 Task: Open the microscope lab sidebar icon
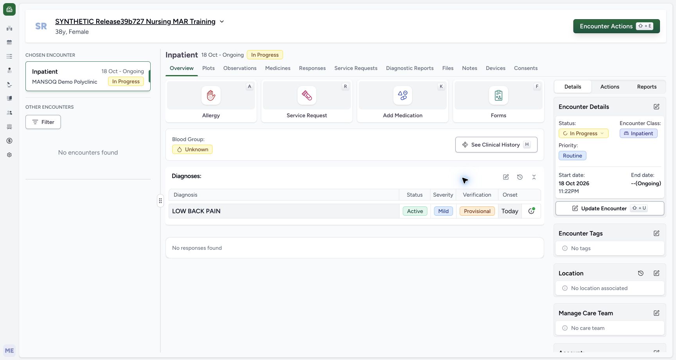pos(9,84)
